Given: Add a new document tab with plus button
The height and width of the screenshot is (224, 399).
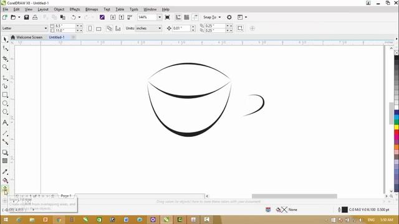Looking at the screenshot, I should click(73, 37).
